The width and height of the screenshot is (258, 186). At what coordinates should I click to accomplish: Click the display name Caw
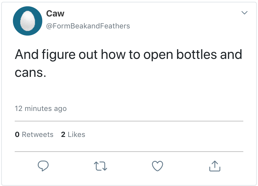tap(55, 13)
